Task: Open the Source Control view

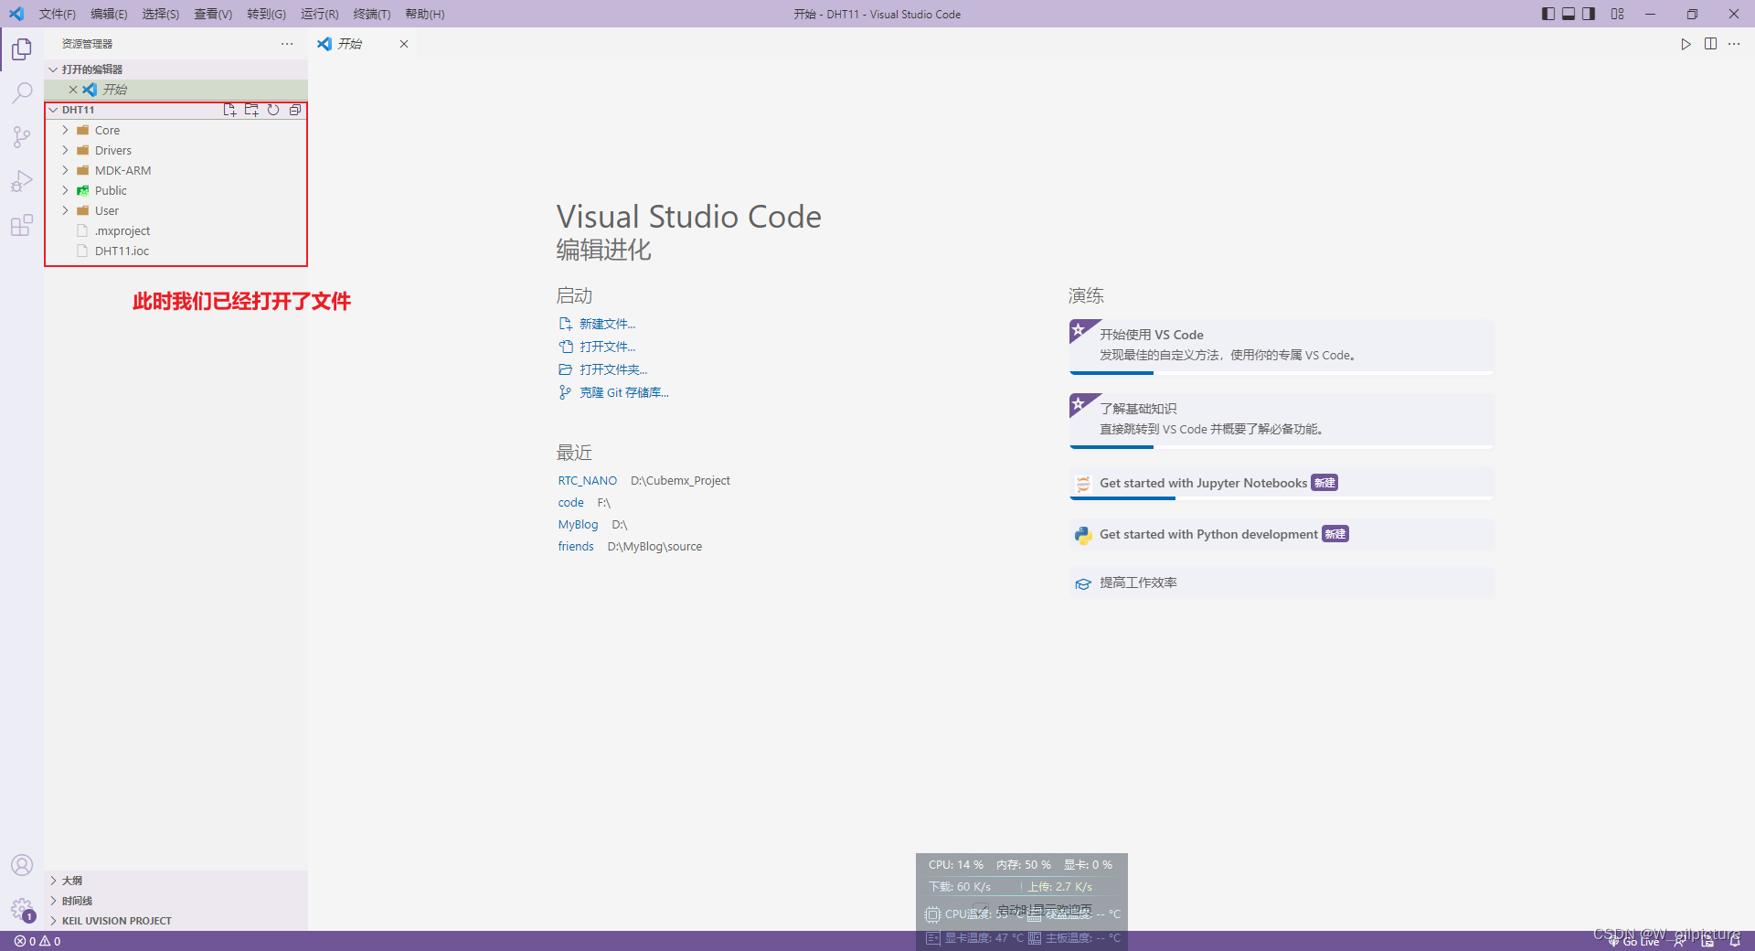Action: (22, 137)
